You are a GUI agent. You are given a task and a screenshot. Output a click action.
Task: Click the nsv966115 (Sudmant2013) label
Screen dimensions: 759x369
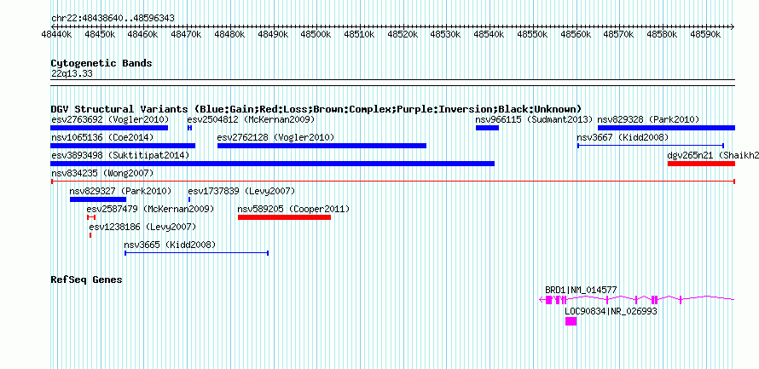(534, 119)
